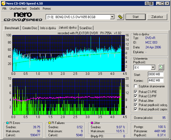Click PI Errors total 590477
Image resolution: width=171 pixels, height=140 pixels.
pyautogui.click(x=35, y=135)
